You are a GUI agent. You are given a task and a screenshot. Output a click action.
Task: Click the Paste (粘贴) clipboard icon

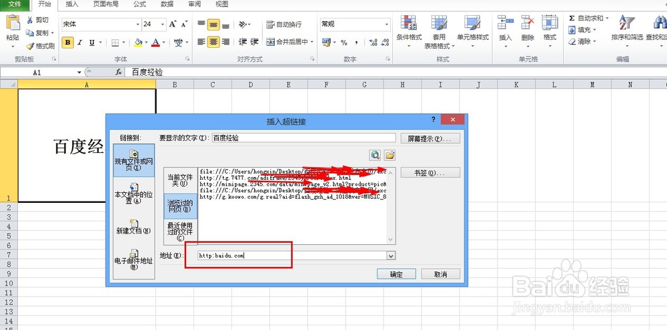coord(13,24)
